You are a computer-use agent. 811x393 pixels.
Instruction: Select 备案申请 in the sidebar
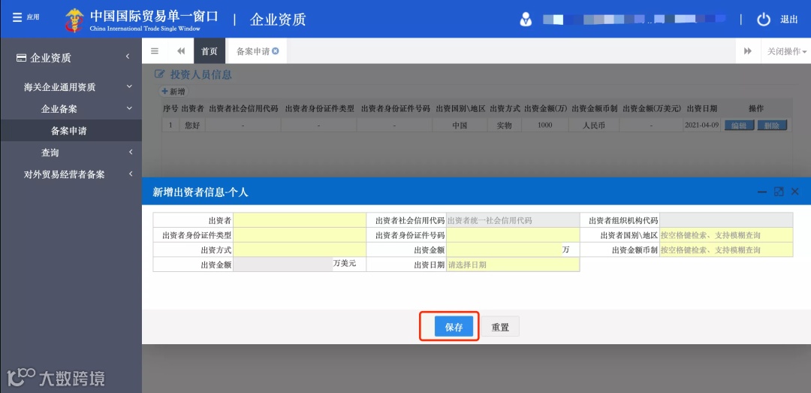pos(71,131)
